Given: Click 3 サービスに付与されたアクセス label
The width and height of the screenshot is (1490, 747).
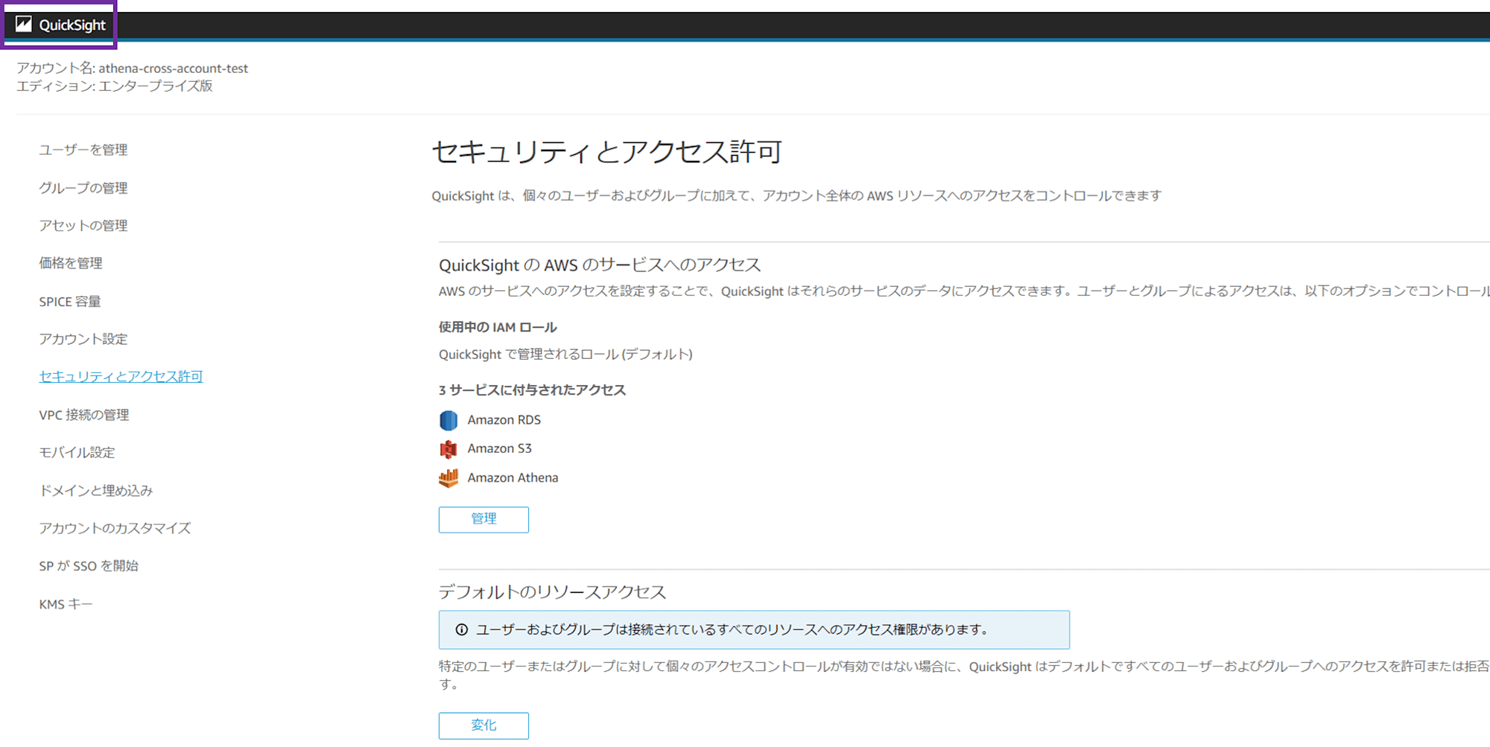Looking at the screenshot, I should (x=532, y=390).
